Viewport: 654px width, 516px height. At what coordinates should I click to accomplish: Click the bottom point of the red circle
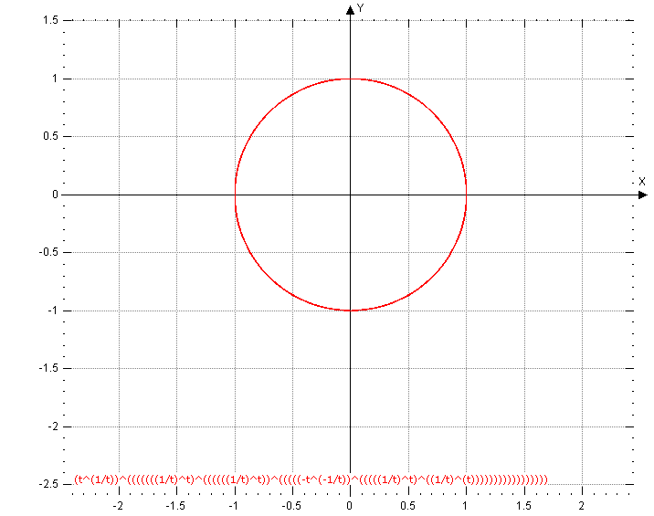point(350,311)
